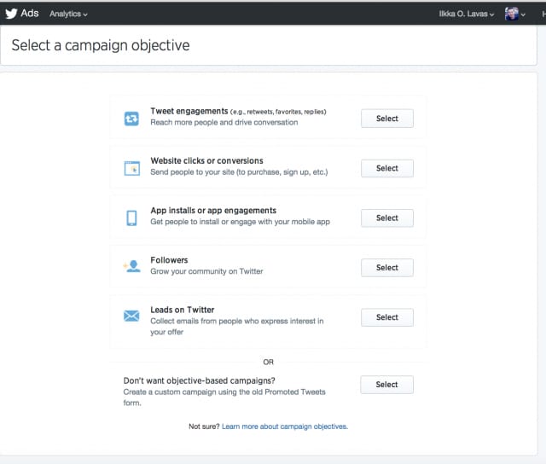546x464 pixels.
Task: Select the Followers campaign objective
Action: point(386,268)
